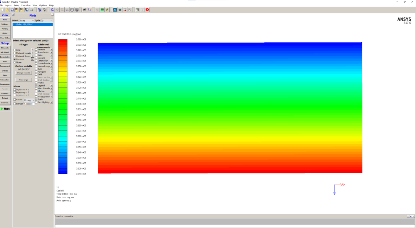
Task: Open the Help menu
Action: 51,5
